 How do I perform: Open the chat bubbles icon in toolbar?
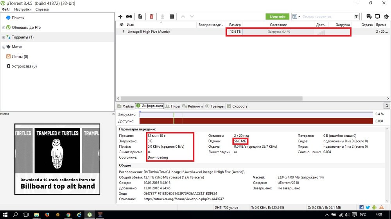click(369, 17)
